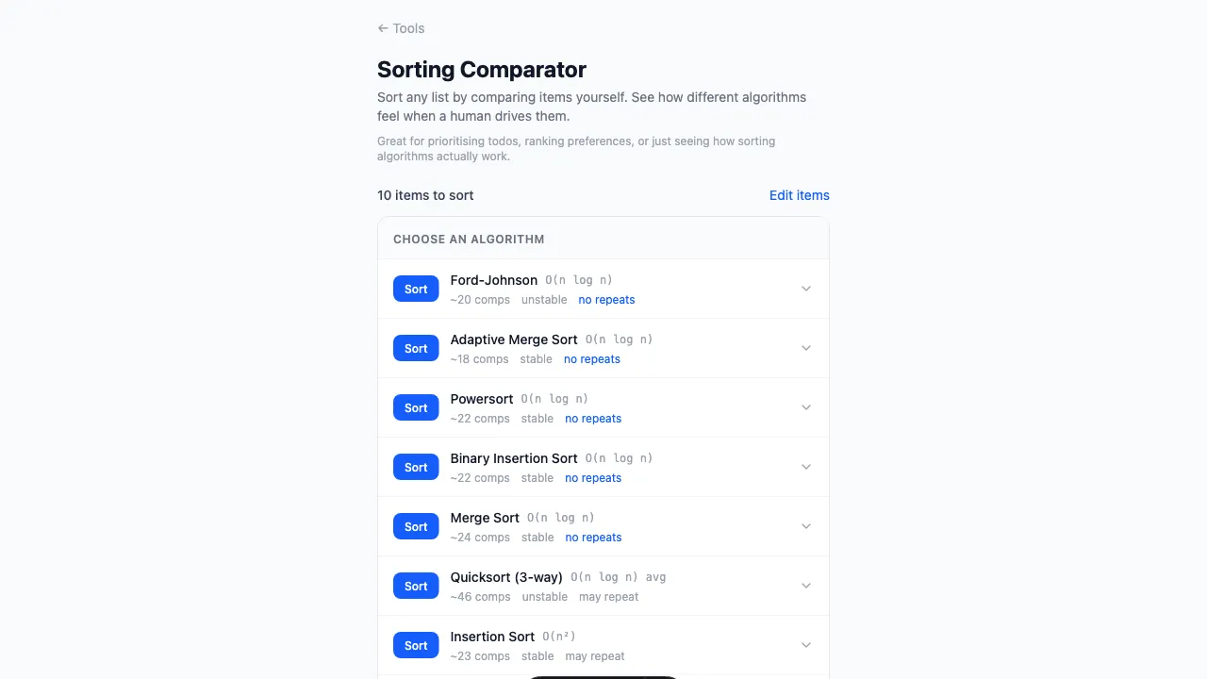Sort using Binary Insertion Sort
1207x679 pixels.
point(416,467)
